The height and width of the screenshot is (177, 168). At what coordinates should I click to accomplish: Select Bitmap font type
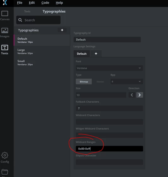(x=84, y=82)
